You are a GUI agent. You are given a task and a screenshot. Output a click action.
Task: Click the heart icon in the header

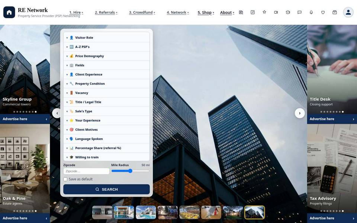pyautogui.click(x=323, y=12)
